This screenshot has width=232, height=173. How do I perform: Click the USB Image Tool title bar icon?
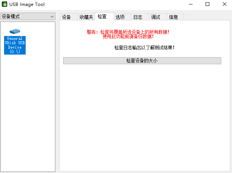coord(4,4)
